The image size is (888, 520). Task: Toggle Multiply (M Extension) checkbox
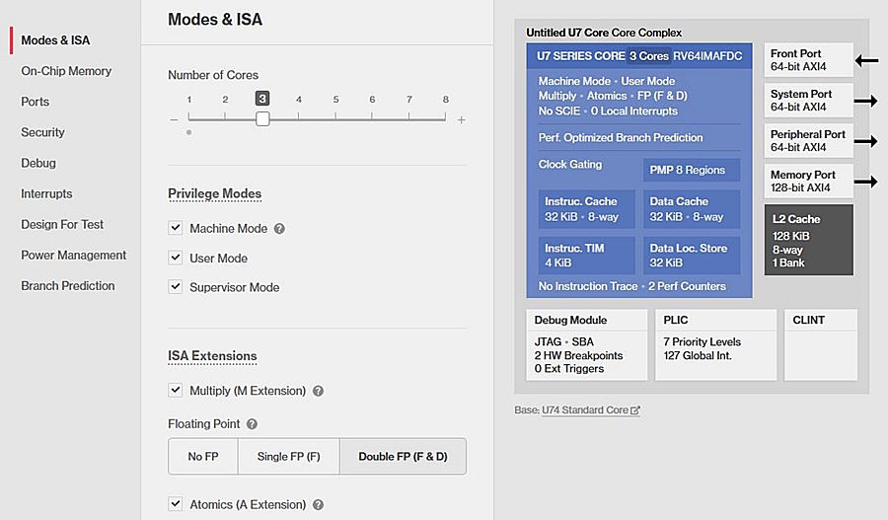[176, 391]
